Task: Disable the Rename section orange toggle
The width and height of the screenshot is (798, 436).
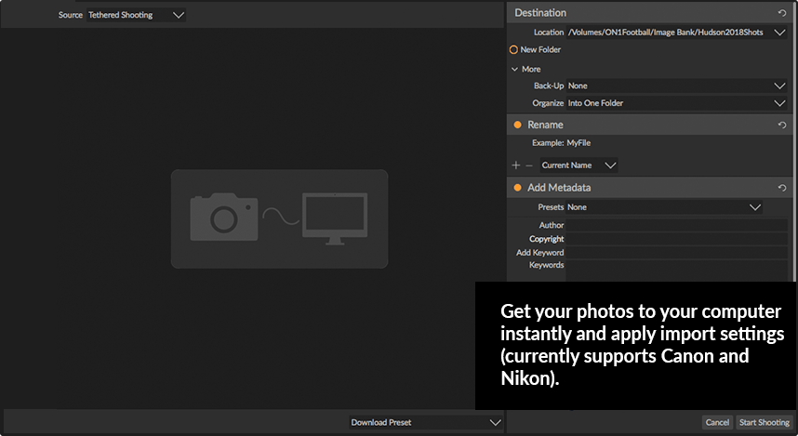Action: [517, 125]
